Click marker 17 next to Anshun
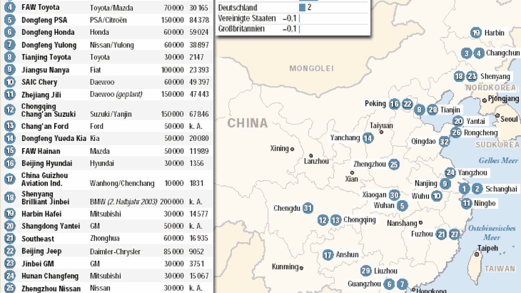The height and width of the screenshot is (293, 521). point(328,254)
